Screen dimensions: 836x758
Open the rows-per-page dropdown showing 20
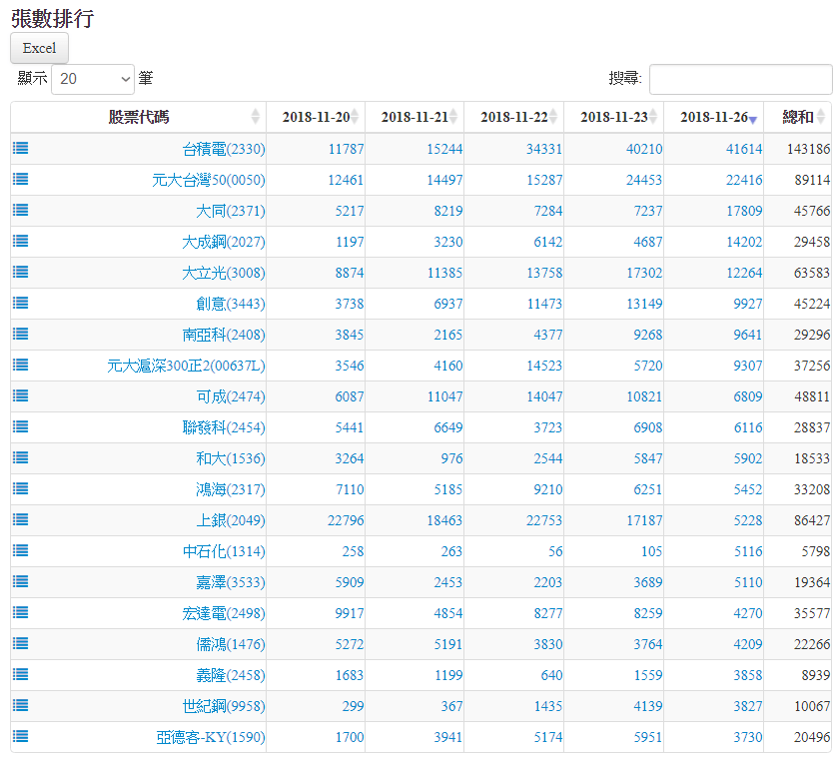click(x=93, y=78)
